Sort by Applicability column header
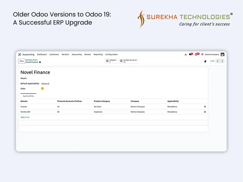This screenshot has height=182, width=243. 173,101
